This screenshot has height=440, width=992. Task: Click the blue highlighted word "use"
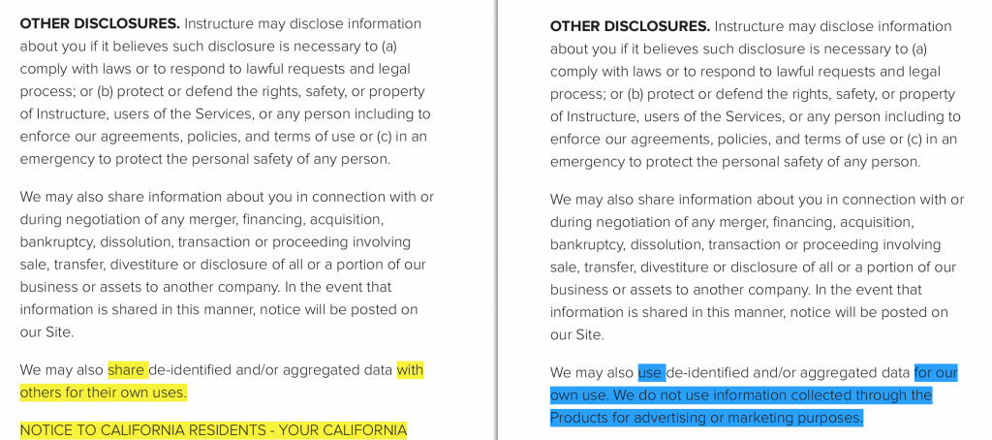(x=652, y=373)
